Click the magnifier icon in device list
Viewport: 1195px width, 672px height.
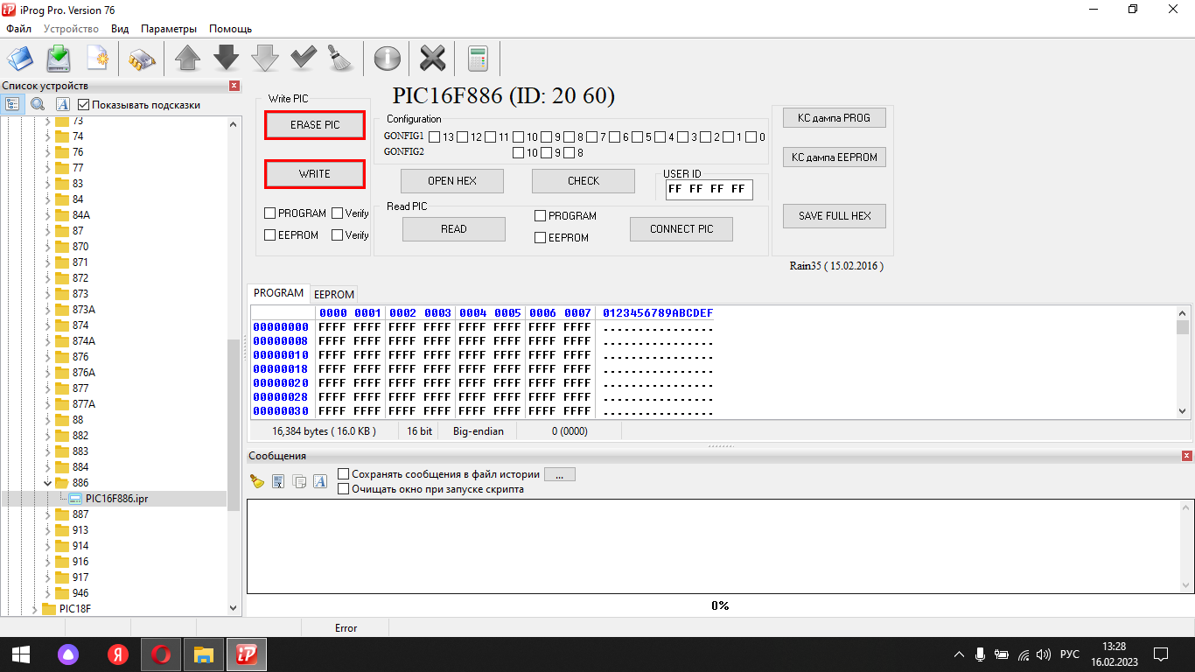click(38, 104)
